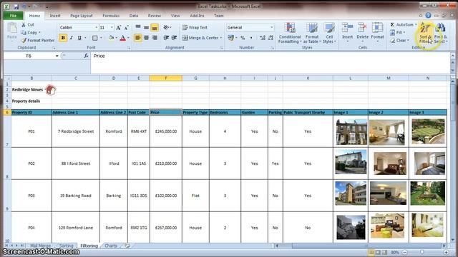458x257 pixels.
Task: Click Insert cells icon
Action: (347, 28)
